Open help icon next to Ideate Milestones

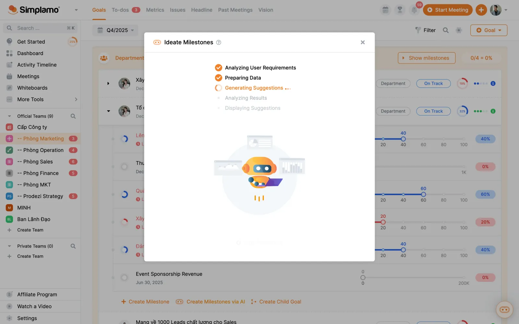coord(219,42)
